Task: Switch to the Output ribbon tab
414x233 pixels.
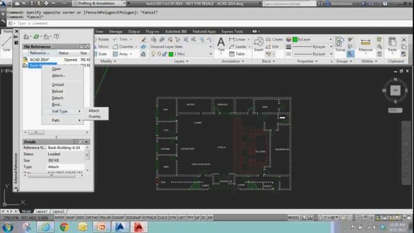Action: (134, 32)
